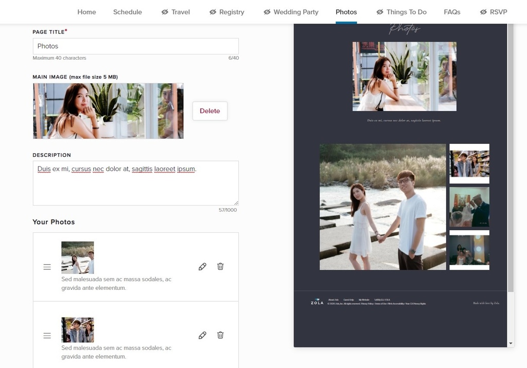527x368 pixels.
Task: Click into the Description text area
Action: [136, 183]
